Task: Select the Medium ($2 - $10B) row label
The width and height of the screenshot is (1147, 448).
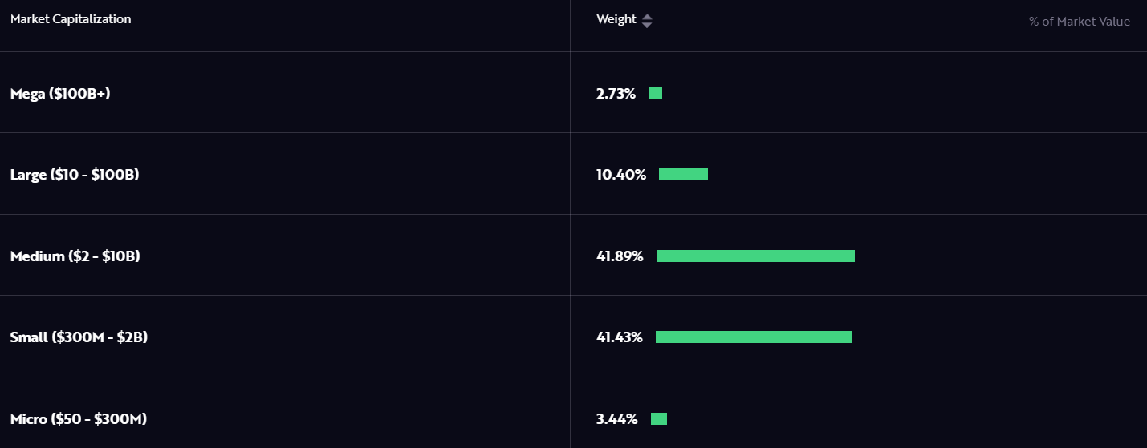Action: point(75,256)
